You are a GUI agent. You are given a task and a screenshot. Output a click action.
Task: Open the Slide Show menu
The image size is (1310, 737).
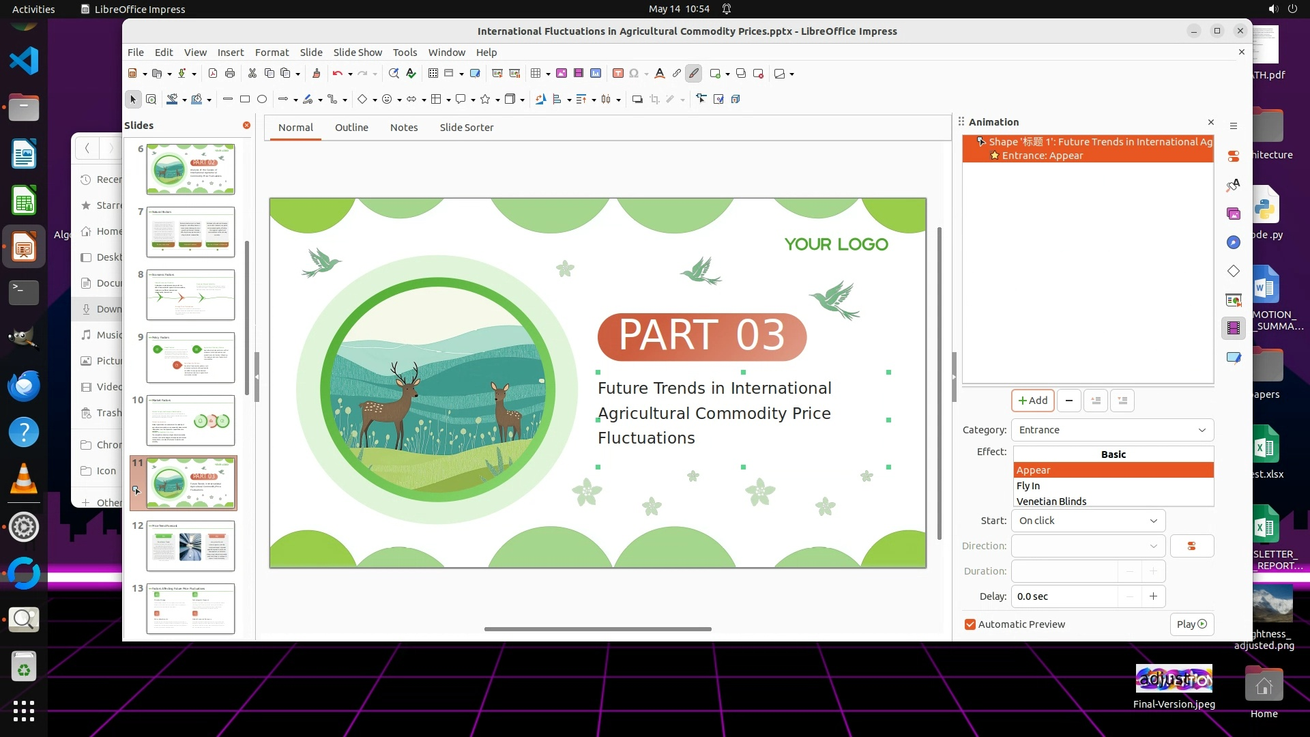tap(357, 53)
